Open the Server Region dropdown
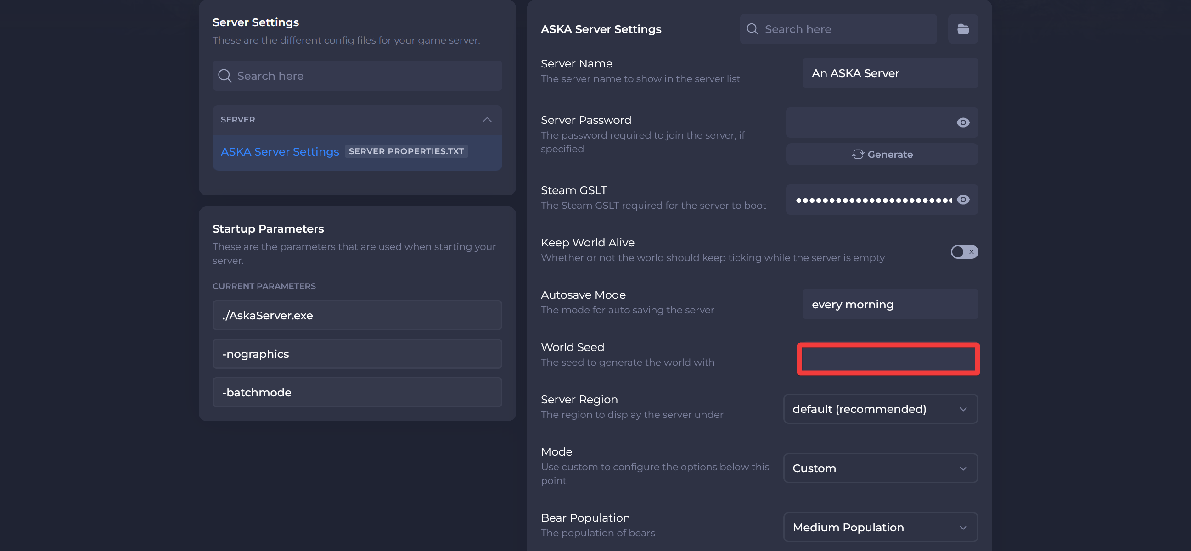Screen dimensions: 1191x551 tap(880, 409)
